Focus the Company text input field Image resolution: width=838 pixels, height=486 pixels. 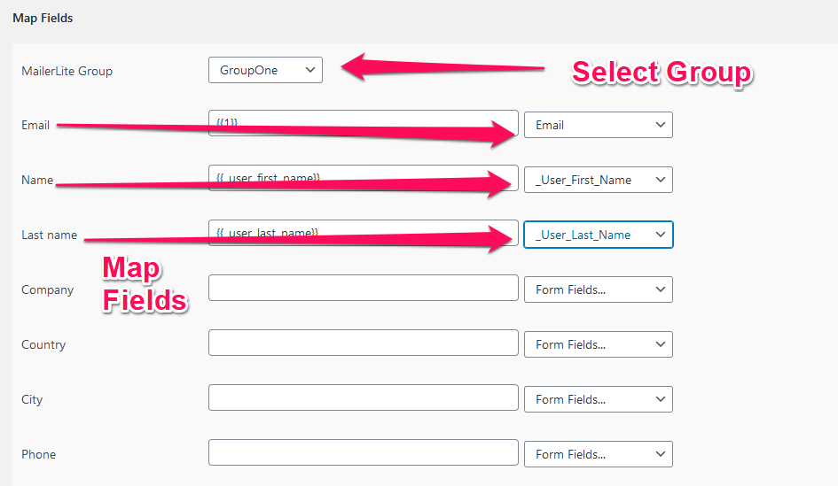click(364, 288)
